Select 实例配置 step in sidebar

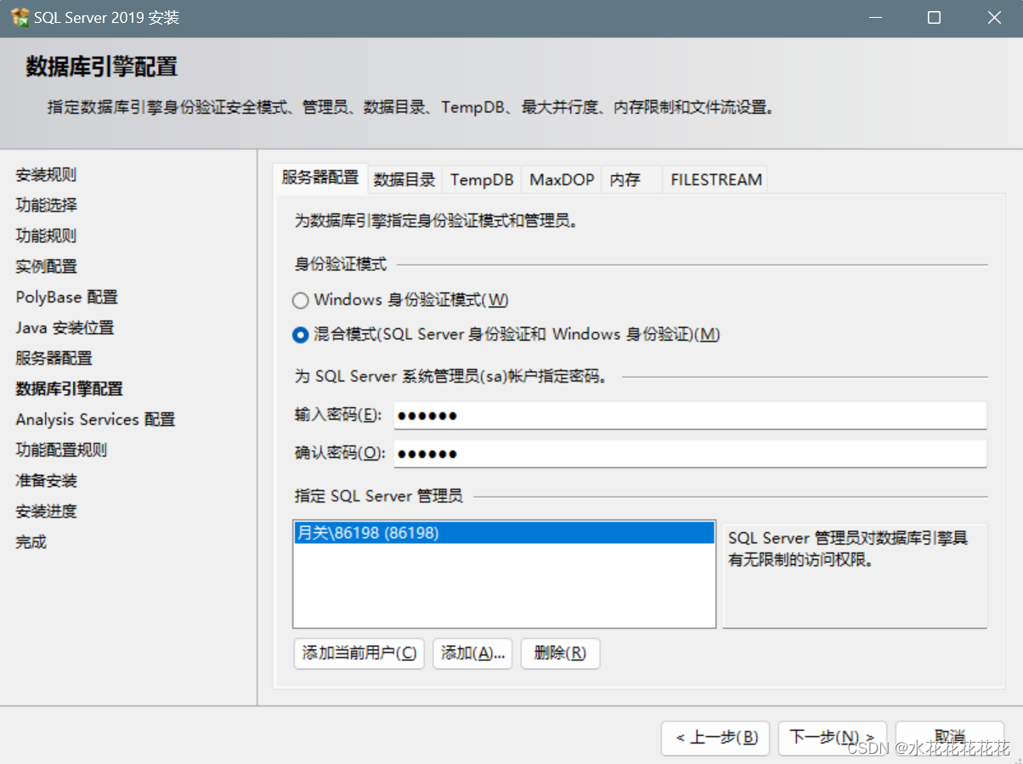[x=46, y=267]
